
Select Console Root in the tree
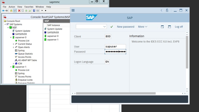coord(13,21)
